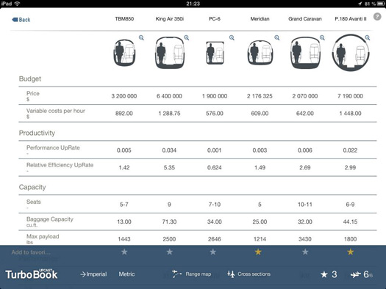The height and width of the screenshot is (289, 386).
Task: Click the Cross sections seats icon
Action: (x=231, y=274)
